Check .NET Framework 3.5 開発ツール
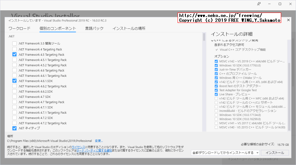Screen dimensions: 296x165 pyautogui.click(x=14, y=44)
